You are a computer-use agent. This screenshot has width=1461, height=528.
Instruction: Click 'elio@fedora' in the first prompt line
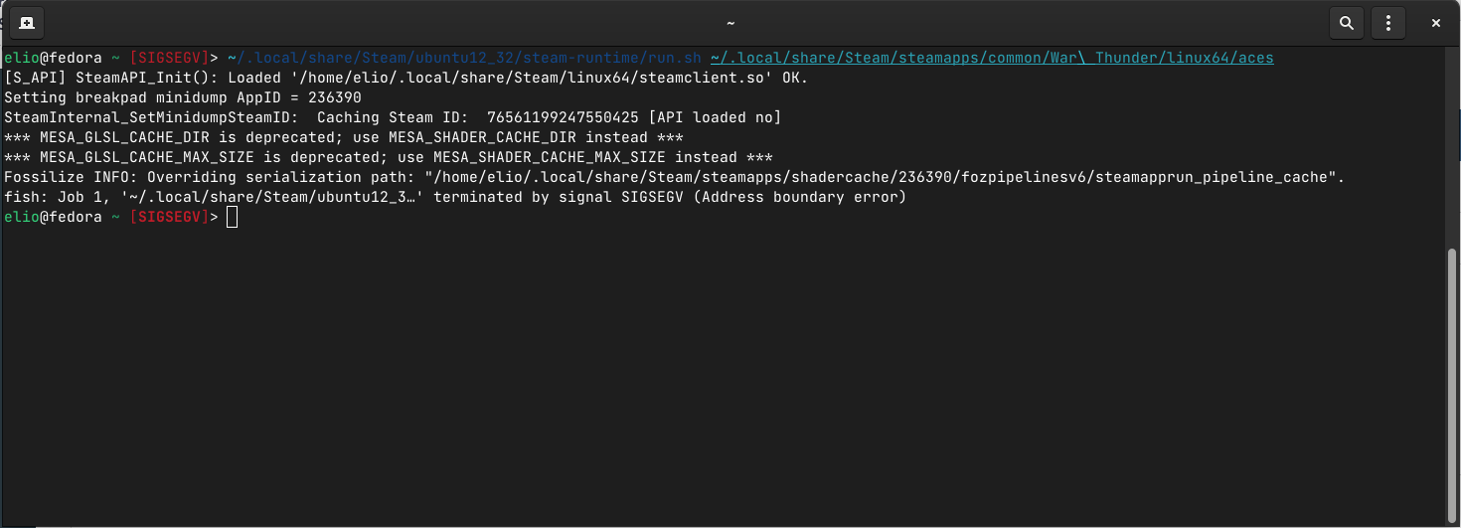coord(49,58)
